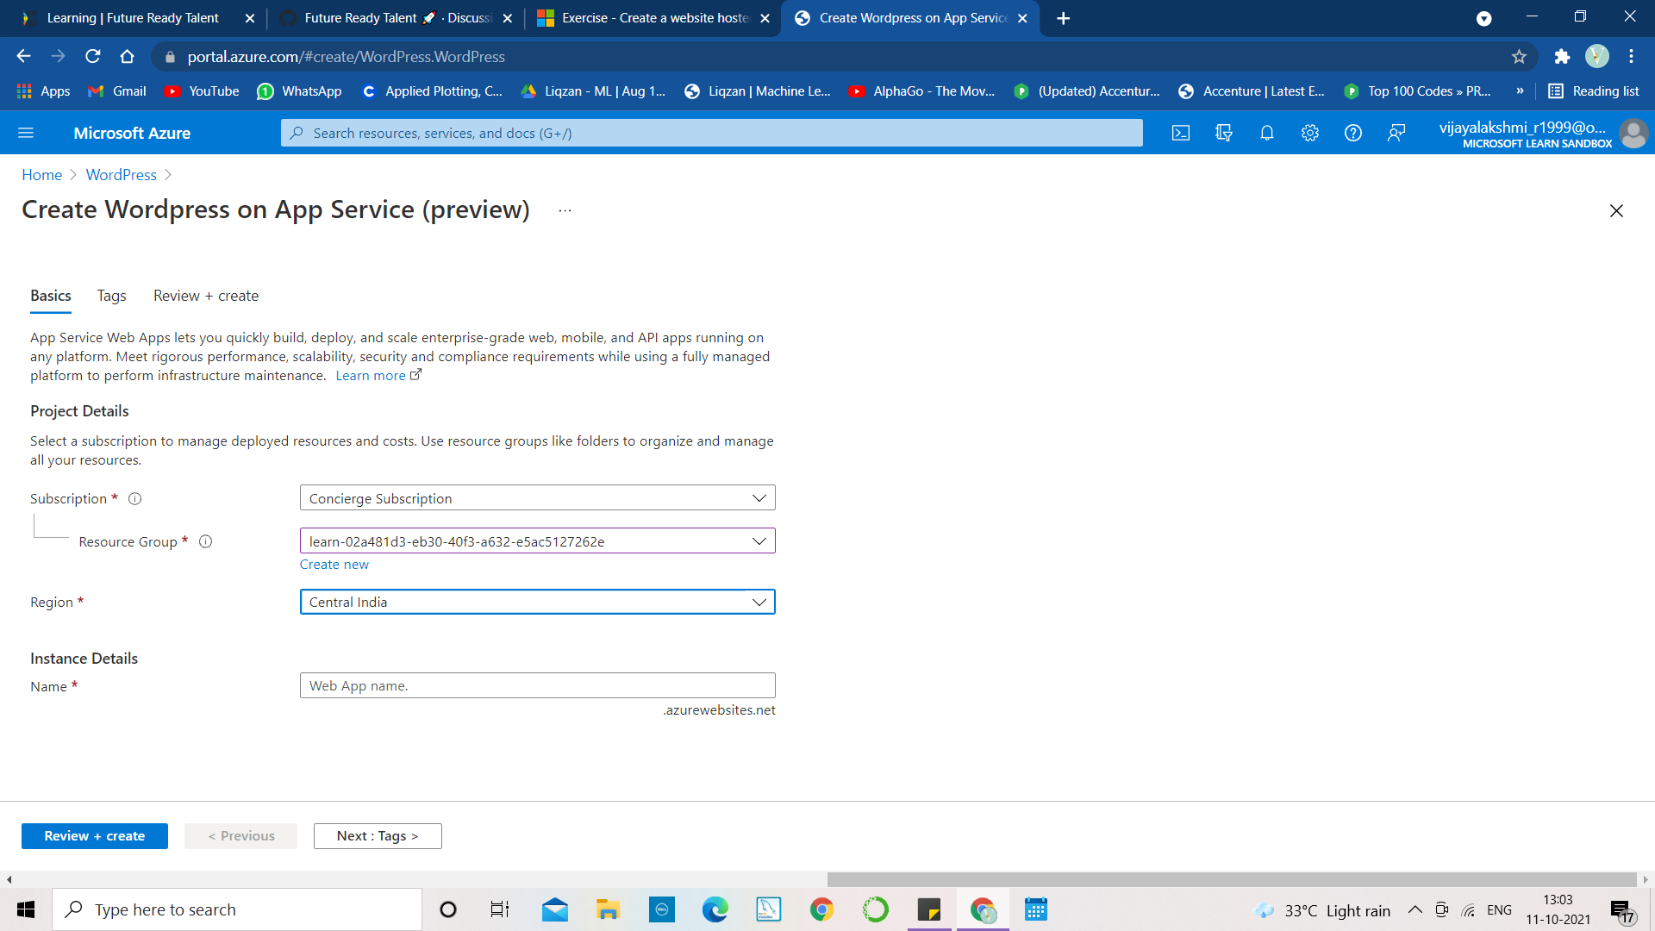Switch to the Review + create tab
Image resolution: width=1655 pixels, height=931 pixels.
pos(206,296)
